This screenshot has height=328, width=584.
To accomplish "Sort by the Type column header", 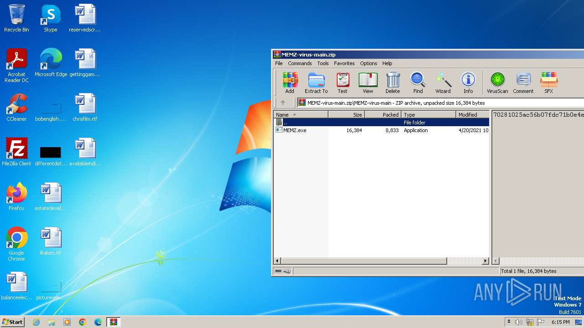I will tap(429, 115).
